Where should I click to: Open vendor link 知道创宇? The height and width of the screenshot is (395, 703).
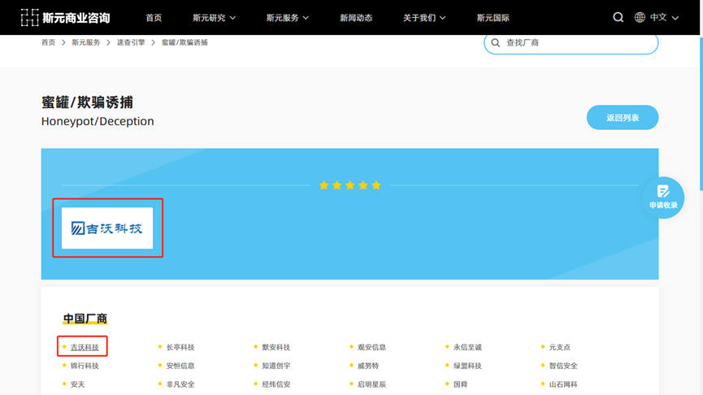click(276, 366)
